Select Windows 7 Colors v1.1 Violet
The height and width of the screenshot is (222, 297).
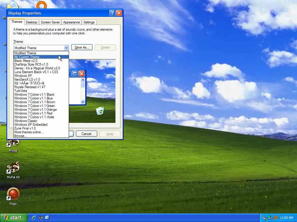[x=41, y=117]
